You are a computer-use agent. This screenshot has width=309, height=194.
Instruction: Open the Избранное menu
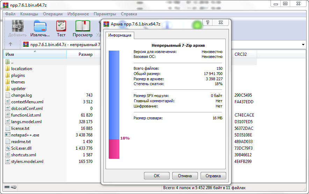point(78,14)
